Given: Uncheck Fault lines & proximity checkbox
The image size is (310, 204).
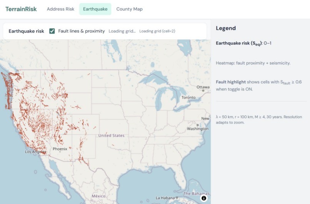Looking at the screenshot, I should (52, 31).
